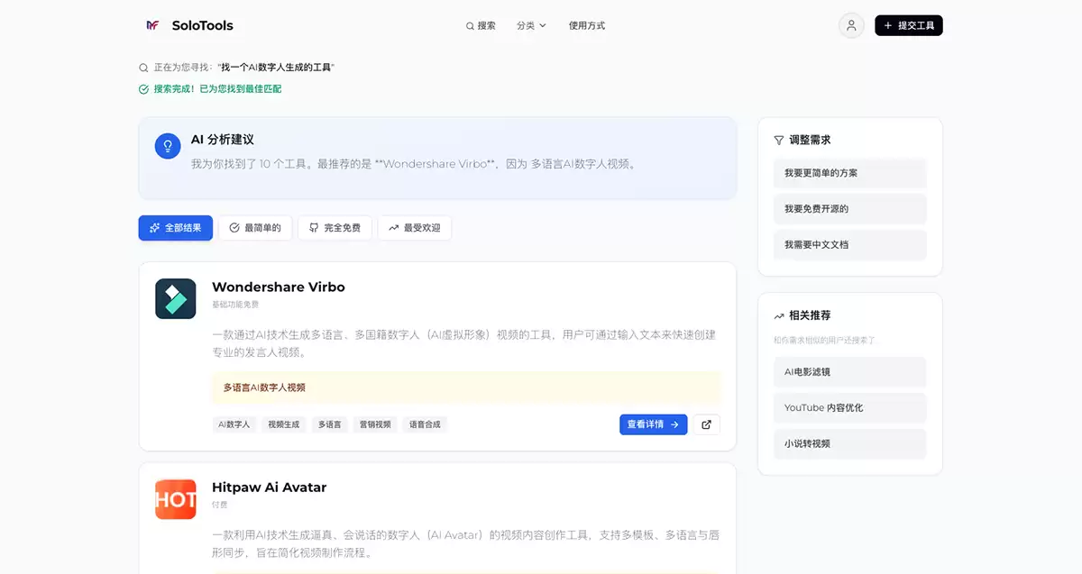Click the AI数字人 tag chip
1082x574 pixels.
point(234,424)
